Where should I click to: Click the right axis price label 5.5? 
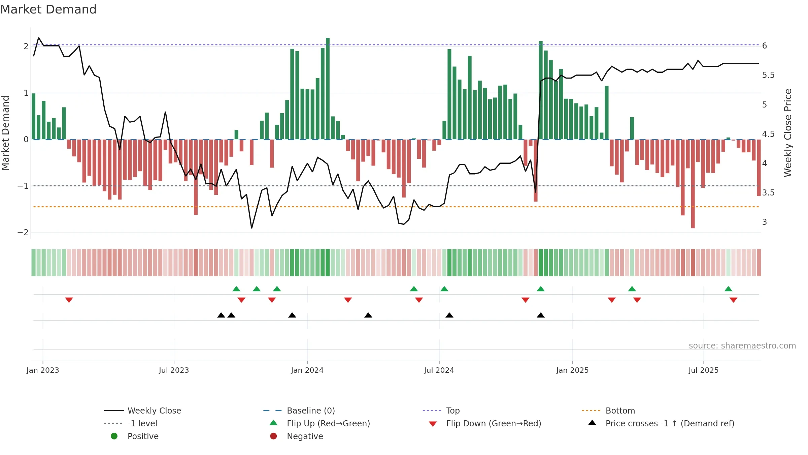768,75
